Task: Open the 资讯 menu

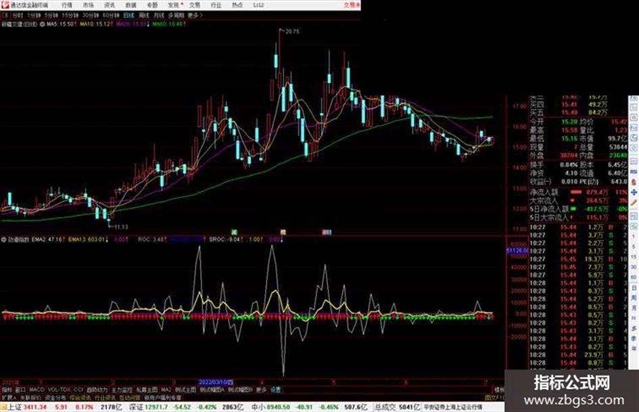Action: pos(110,5)
